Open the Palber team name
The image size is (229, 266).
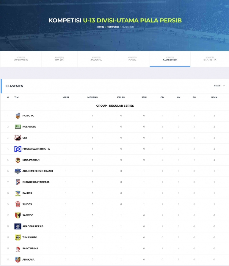click(x=27, y=193)
